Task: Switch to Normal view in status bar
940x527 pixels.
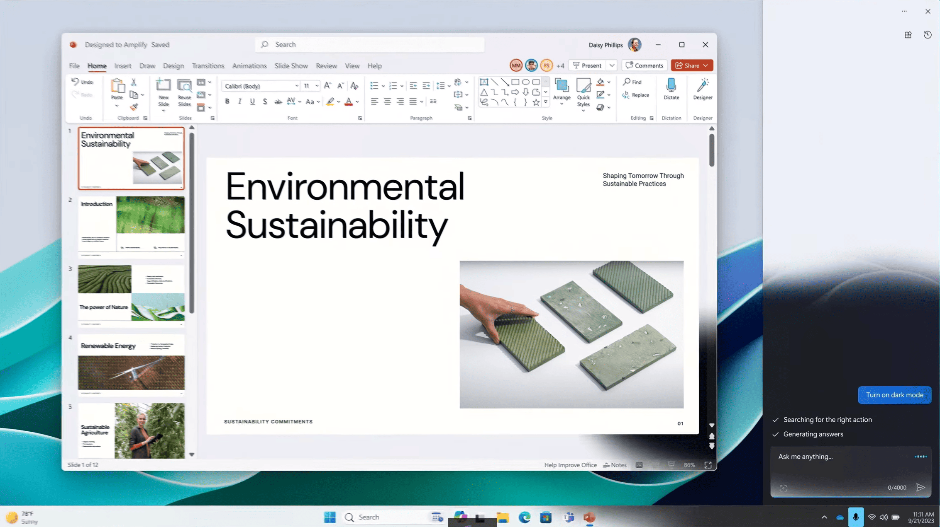Action: pyautogui.click(x=639, y=465)
